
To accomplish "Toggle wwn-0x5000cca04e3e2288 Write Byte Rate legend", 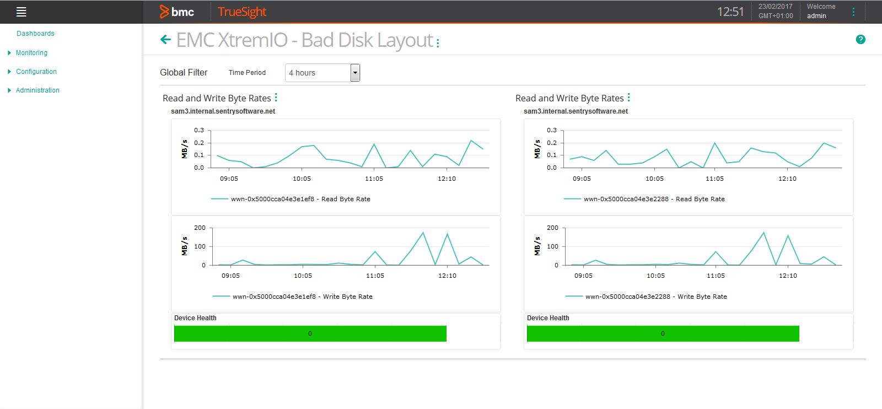I will (x=646, y=297).
